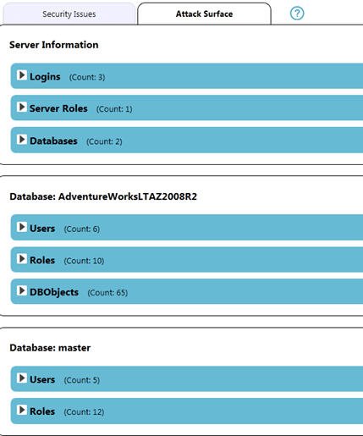Click the Server Roles (Count: 1) text
The width and height of the screenshot is (363, 436).
coord(114,109)
